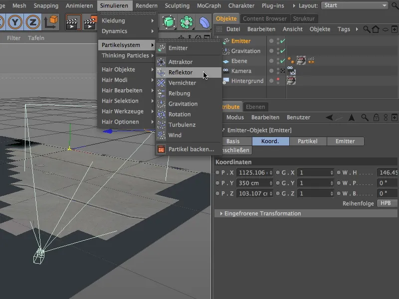Click the up arrow in Attributes manager

[352, 118]
